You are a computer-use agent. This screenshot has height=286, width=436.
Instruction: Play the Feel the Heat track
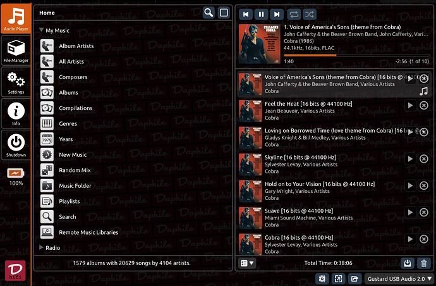[x=410, y=106]
